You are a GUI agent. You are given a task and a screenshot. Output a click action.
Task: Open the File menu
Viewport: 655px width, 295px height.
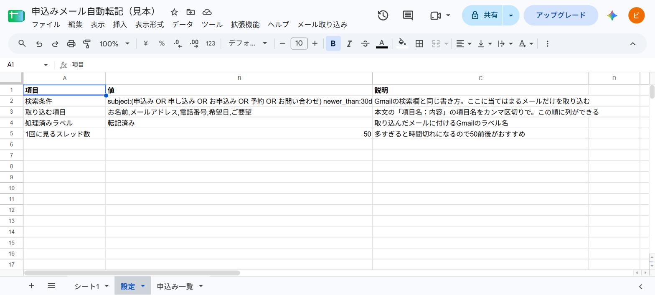[46, 25]
